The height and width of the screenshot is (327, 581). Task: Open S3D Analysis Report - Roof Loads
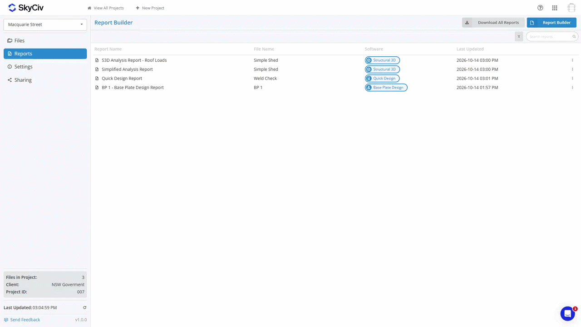tap(134, 60)
